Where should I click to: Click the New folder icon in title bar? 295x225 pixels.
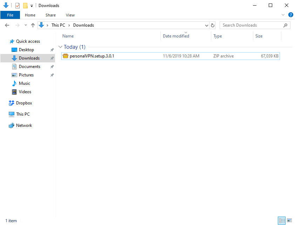[25, 6]
